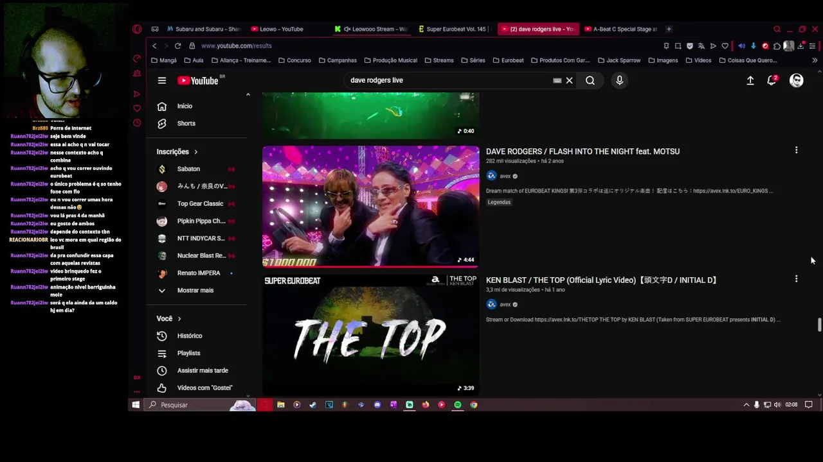
Task: Play the Flash Into The Night thumbnail
Action: (370, 206)
